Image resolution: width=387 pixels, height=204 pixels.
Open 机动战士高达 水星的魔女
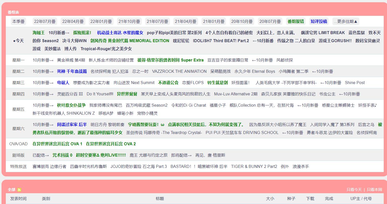[x=120, y=33]
